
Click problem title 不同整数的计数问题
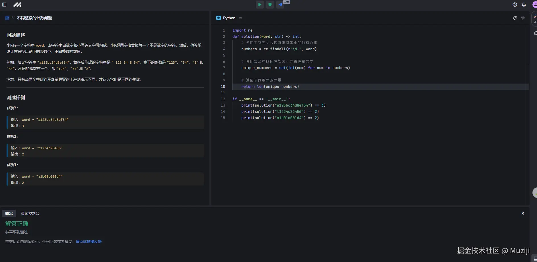(x=34, y=18)
